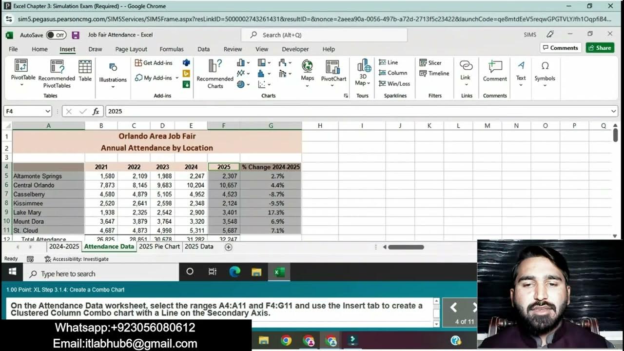Switch to the Developer tab
The image size is (624, 351).
coord(295,49)
